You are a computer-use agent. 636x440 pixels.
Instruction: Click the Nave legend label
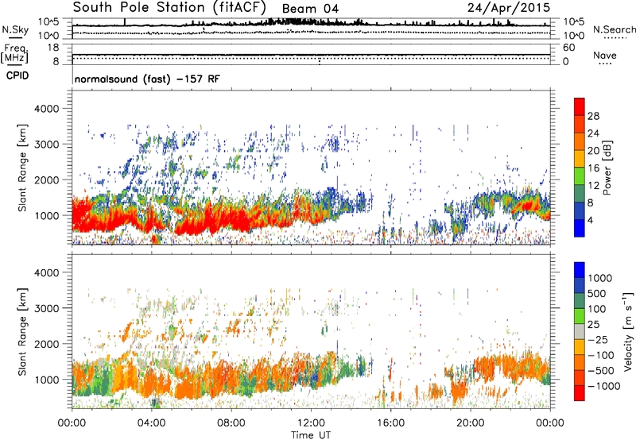point(605,56)
